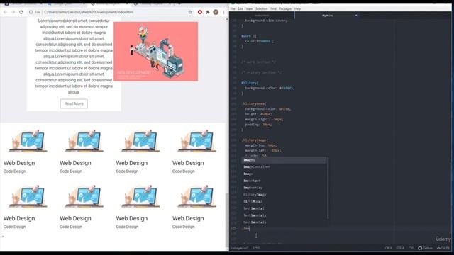Click the #history selector line
454x255 pixels.
(x=250, y=83)
